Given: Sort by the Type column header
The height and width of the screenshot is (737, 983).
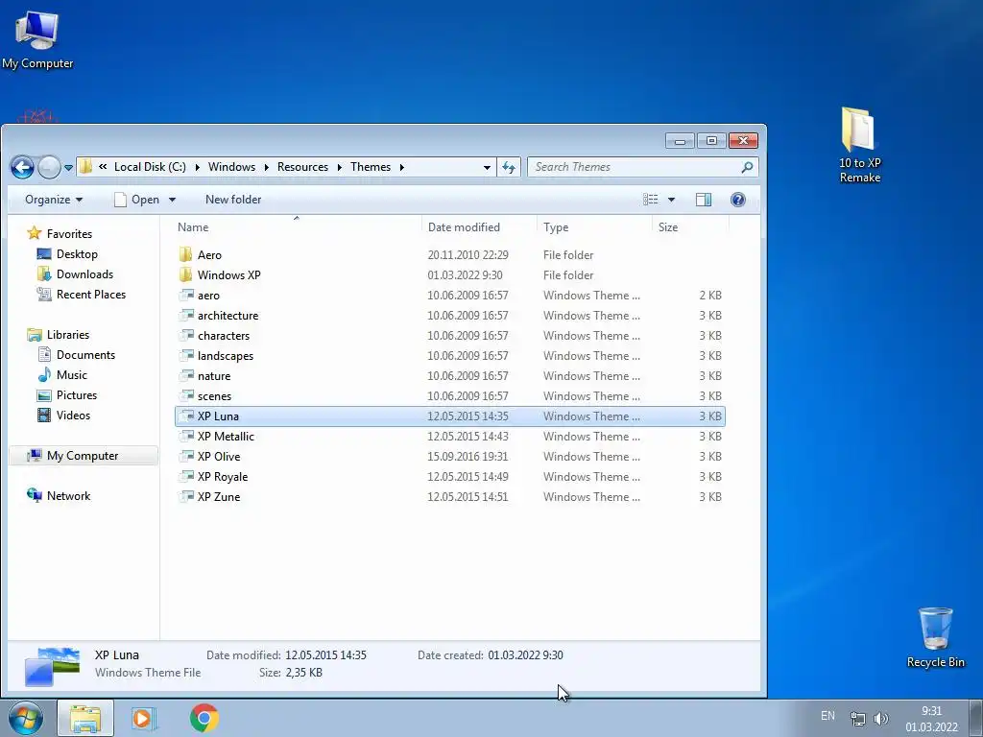Looking at the screenshot, I should coord(556,227).
